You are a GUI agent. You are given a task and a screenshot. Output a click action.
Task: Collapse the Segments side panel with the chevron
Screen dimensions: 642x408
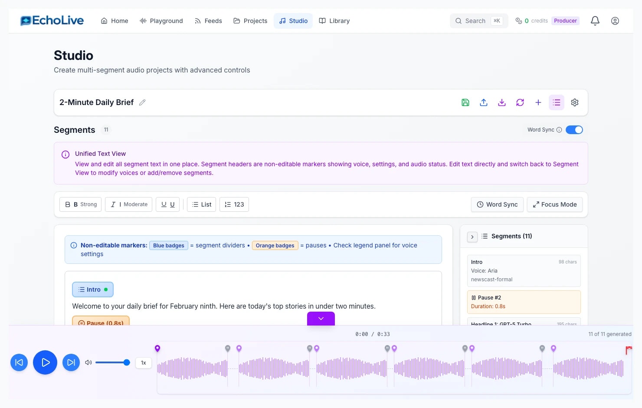472,237
